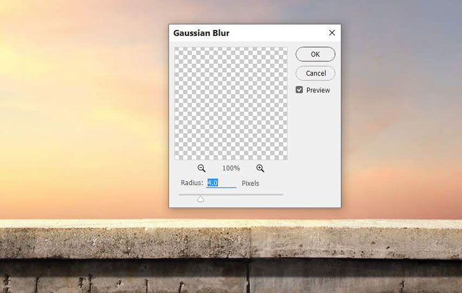Toggle the Preview checkbox
This screenshot has height=293, width=462.
point(299,90)
